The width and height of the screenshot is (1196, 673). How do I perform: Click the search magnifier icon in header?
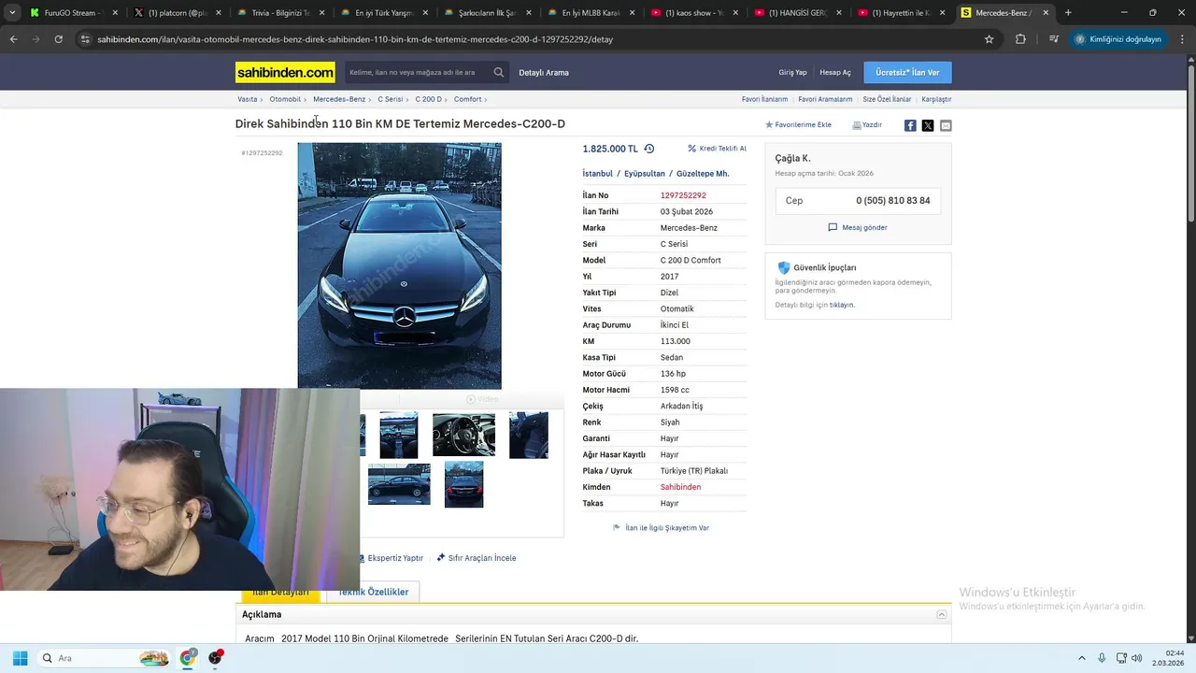click(499, 72)
